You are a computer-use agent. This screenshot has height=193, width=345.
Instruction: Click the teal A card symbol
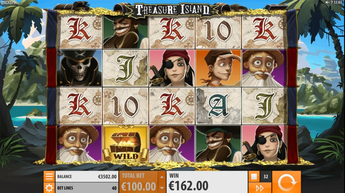[218, 106]
